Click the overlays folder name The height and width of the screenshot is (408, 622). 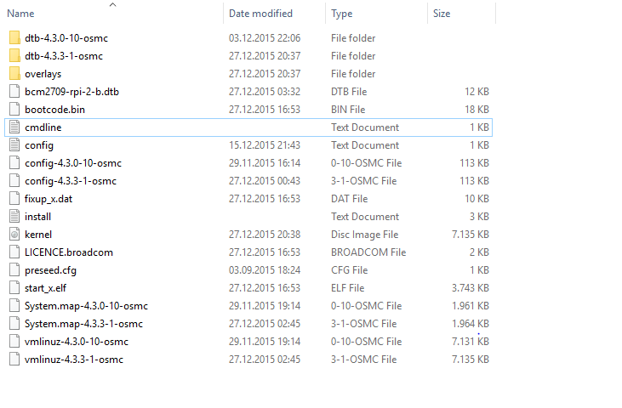point(43,74)
